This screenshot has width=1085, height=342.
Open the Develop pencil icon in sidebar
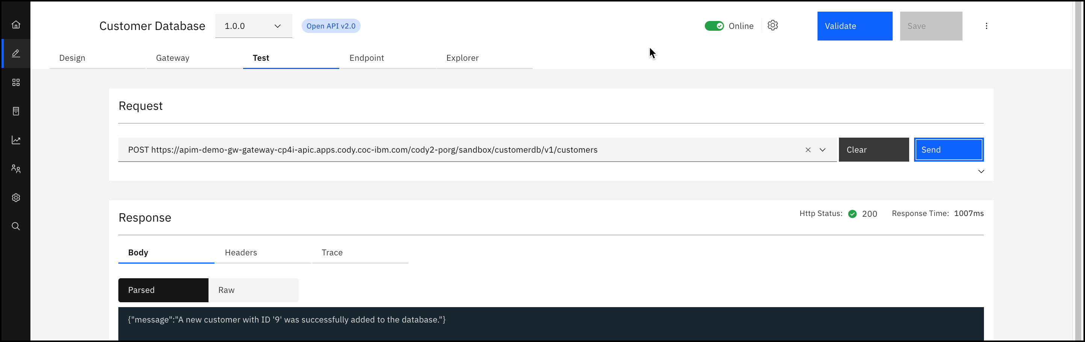[16, 53]
